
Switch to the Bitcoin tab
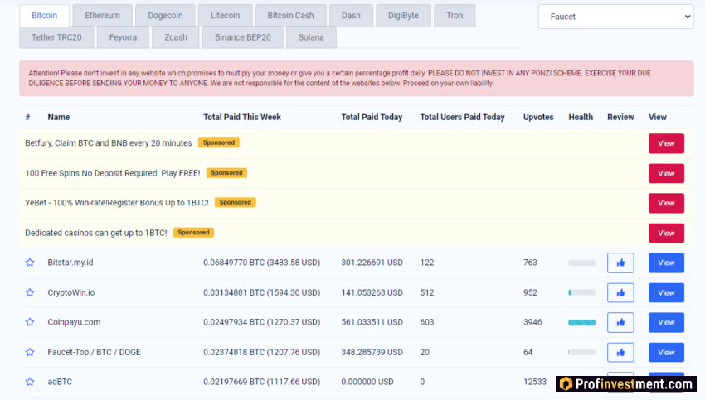tap(45, 15)
